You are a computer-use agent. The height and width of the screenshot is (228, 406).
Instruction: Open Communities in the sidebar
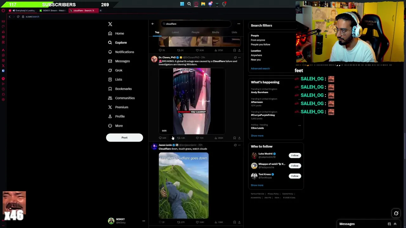(x=121, y=98)
